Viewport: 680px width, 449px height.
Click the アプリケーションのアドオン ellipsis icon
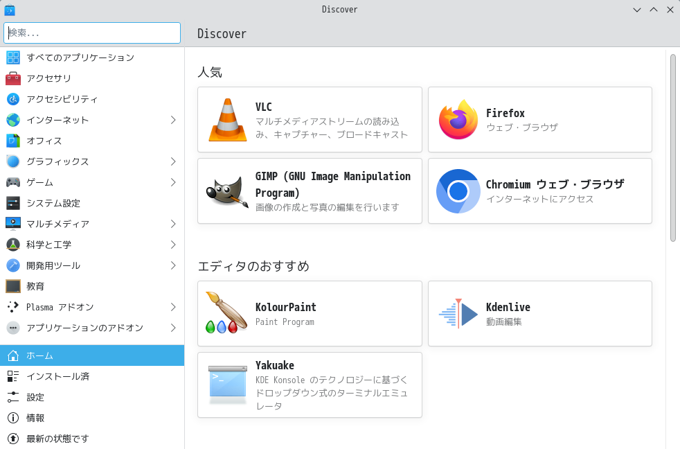click(x=13, y=328)
